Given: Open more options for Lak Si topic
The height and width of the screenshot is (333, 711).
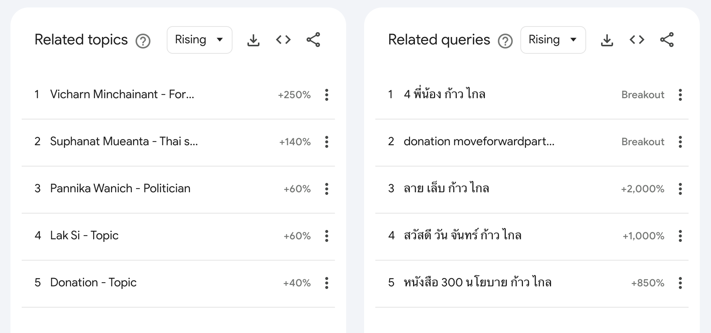Looking at the screenshot, I should tap(327, 236).
